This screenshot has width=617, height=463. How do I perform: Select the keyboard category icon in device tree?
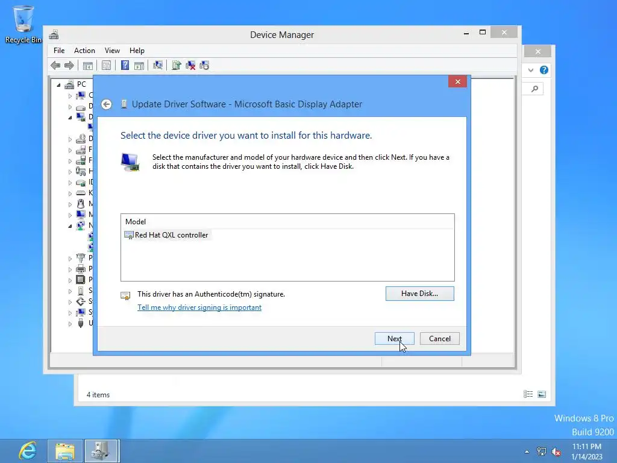click(x=81, y=193)
